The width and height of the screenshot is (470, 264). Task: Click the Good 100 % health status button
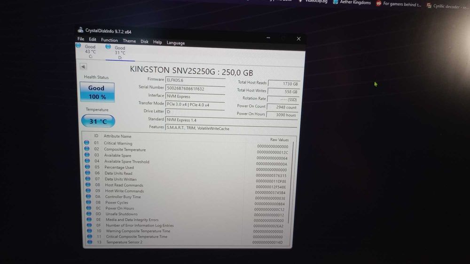point(97,92)
